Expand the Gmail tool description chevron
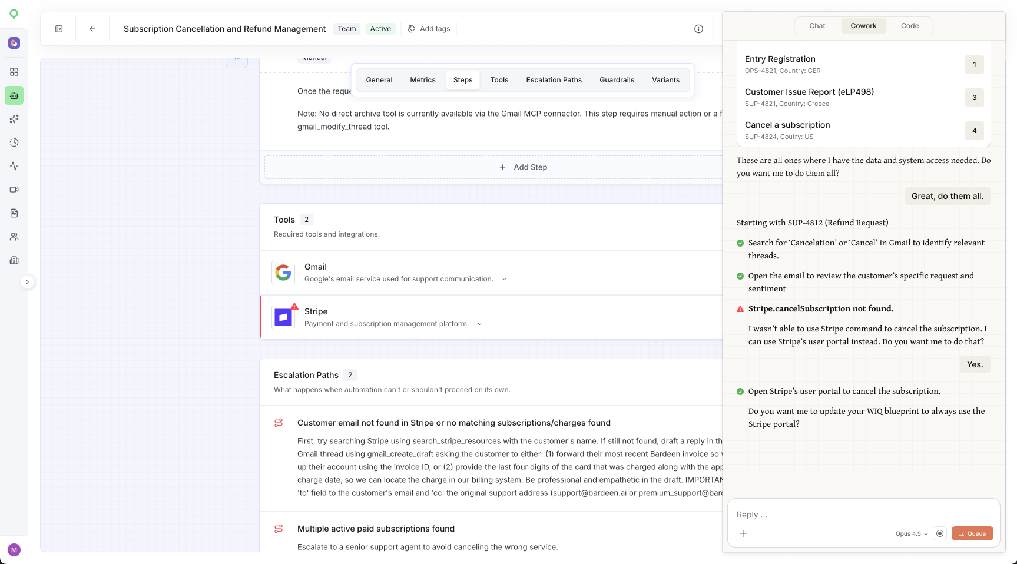 (x=504, y=279)
